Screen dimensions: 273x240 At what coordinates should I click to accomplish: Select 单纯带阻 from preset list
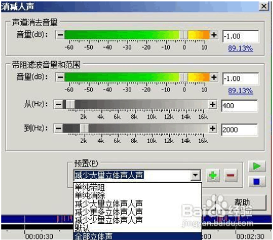[90, 187]
